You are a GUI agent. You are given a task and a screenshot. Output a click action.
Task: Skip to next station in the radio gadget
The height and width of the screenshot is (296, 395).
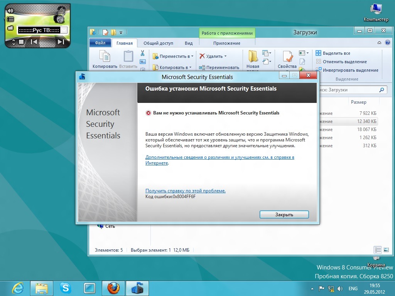point(61,42)
